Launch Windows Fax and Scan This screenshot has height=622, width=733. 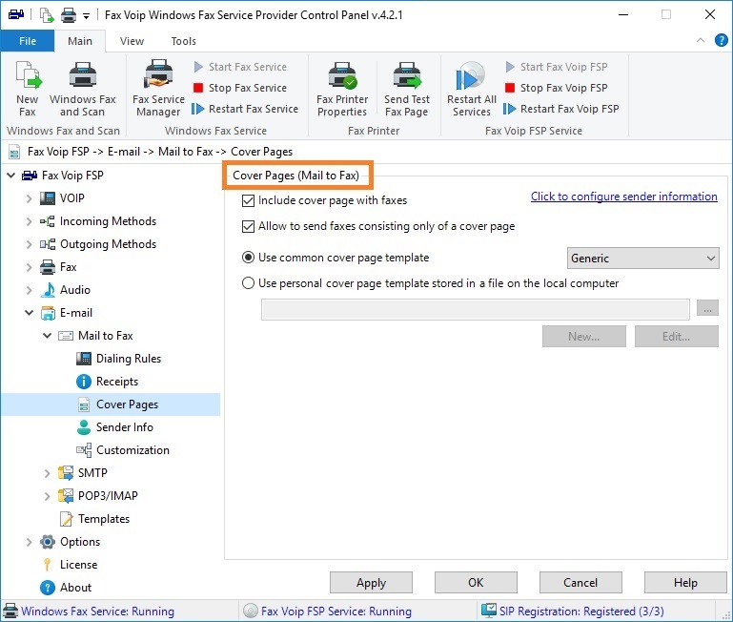(x=82, y=89)
